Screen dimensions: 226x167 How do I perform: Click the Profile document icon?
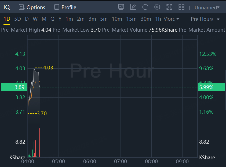tap(56, 7)
